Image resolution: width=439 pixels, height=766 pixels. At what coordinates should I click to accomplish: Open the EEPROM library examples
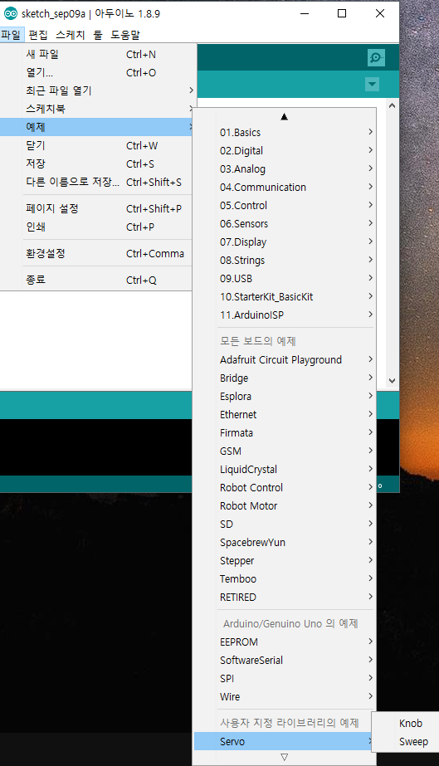coord(285,642)
